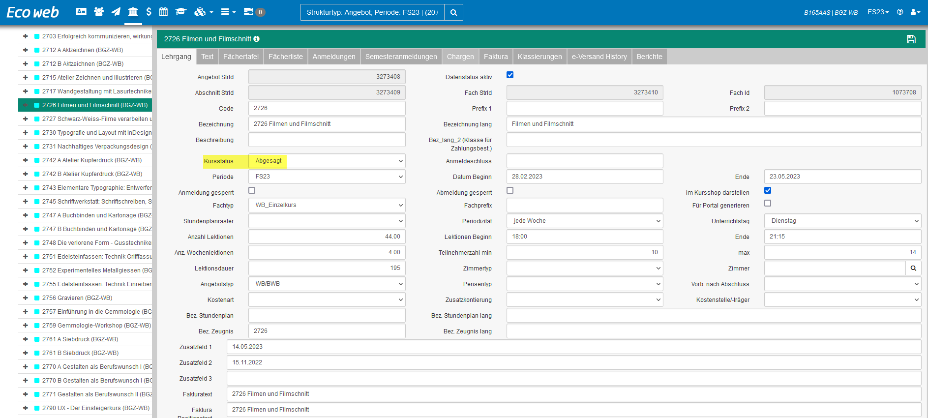
Task: Toggle the Datenstatus aktiv checkbox
Action: (510, 75)
